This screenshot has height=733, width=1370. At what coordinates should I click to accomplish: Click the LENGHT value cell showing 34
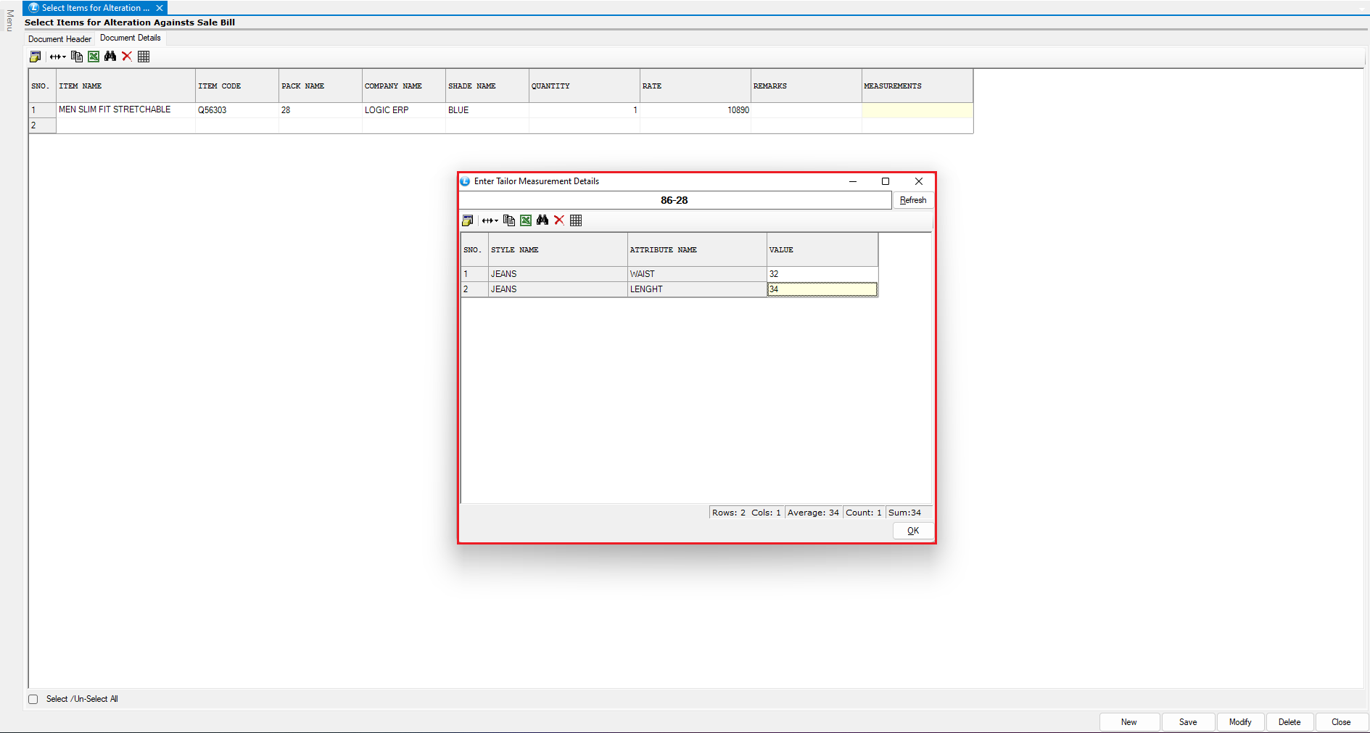tap(822, 289)
